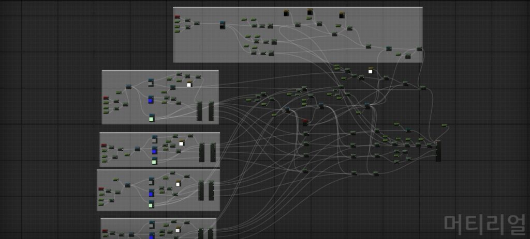Select the right tall dark node in fourth comment box
This screenshot has width=530, height=239.
click(x=212, y=191)
